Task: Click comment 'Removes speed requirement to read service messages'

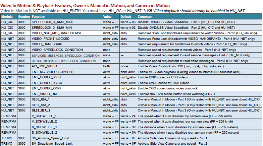Action: [194, 55]
